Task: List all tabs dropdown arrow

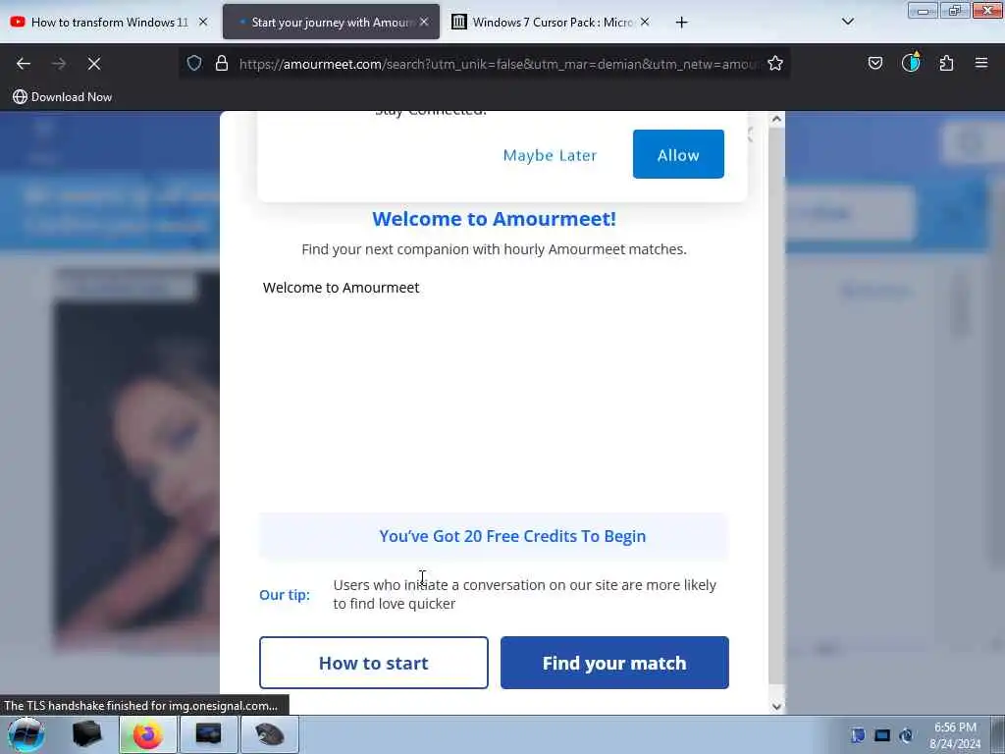Action: point(848,22)
